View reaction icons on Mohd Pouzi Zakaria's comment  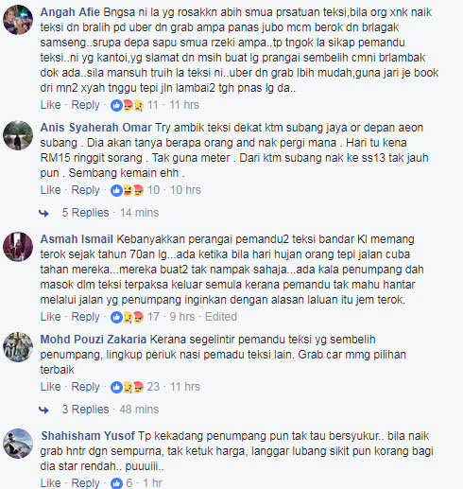pyautogui.click(x=127, y=387)
